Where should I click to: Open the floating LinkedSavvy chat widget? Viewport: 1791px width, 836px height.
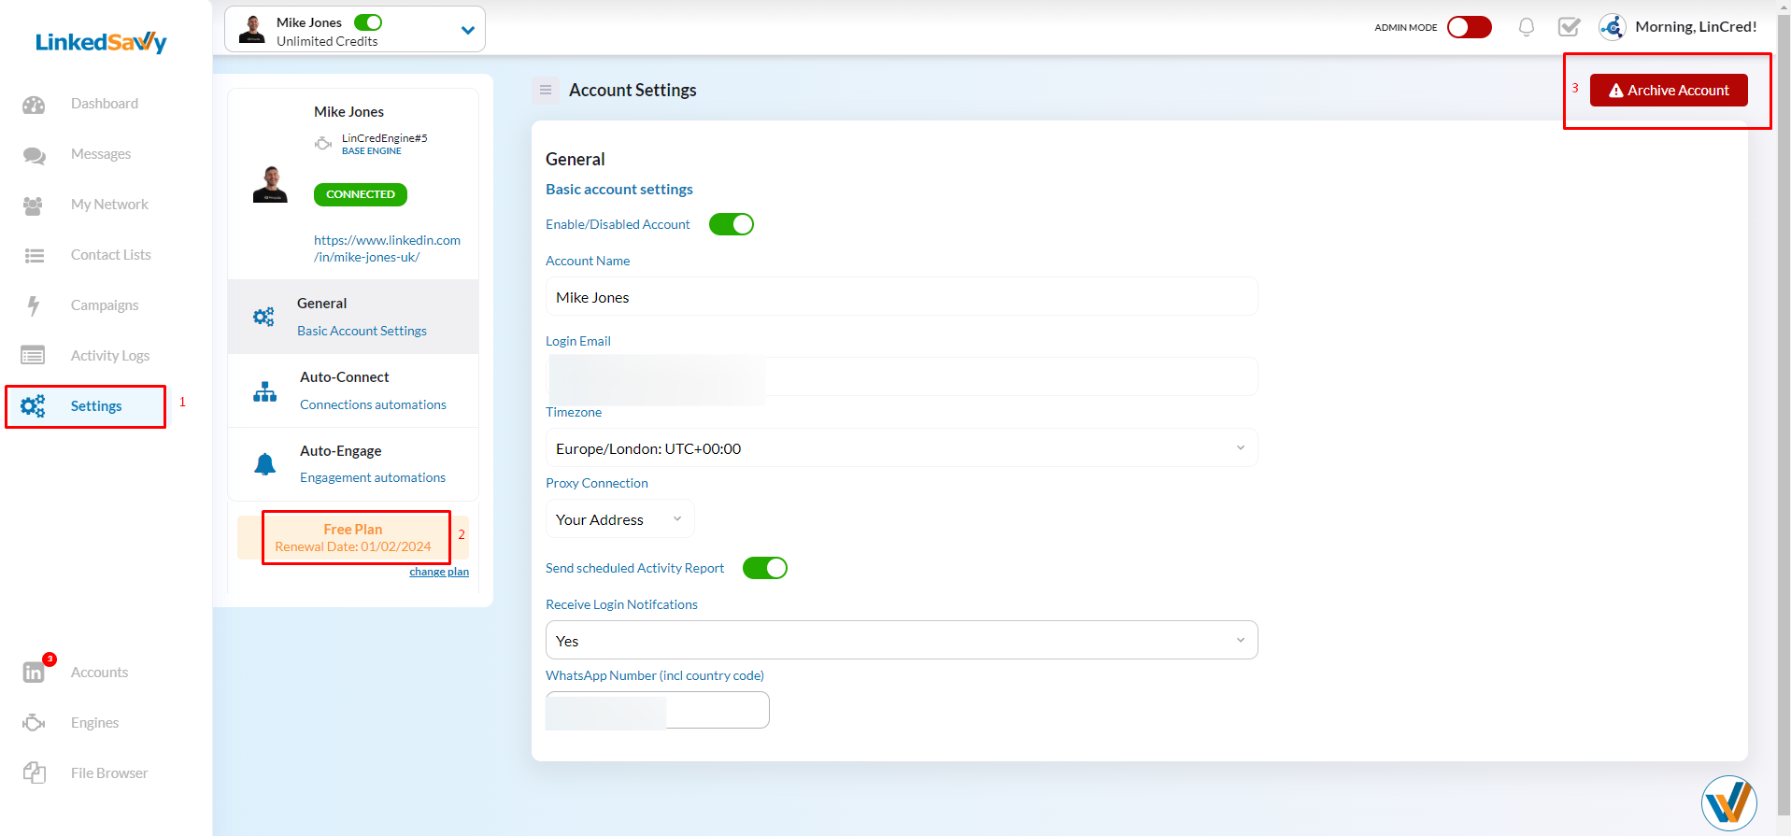pos(1728,802)
